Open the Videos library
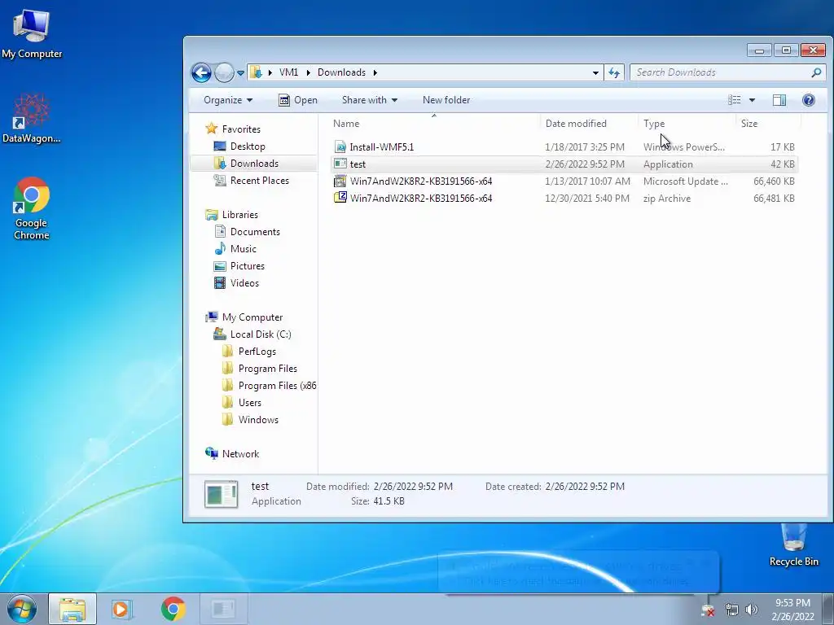 pyautogui.click(x=244, y=282)
